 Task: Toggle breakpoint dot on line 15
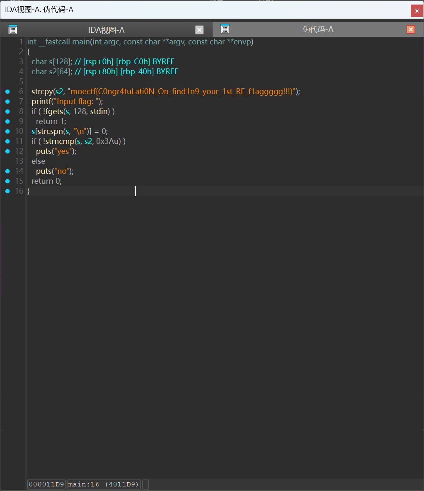pos(7,181)
